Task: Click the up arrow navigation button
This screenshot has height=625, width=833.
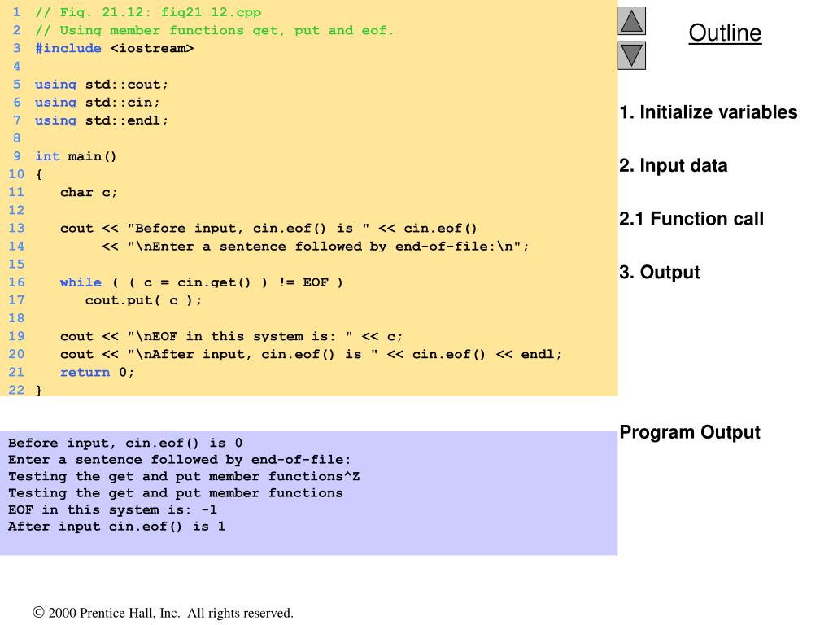Action: click(631, 20)
